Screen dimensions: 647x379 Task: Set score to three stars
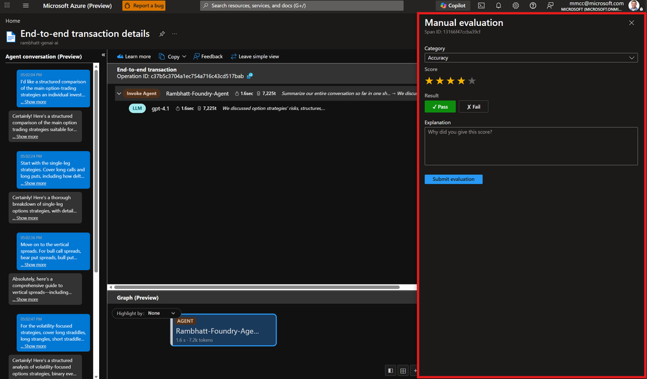pos(451,81)
